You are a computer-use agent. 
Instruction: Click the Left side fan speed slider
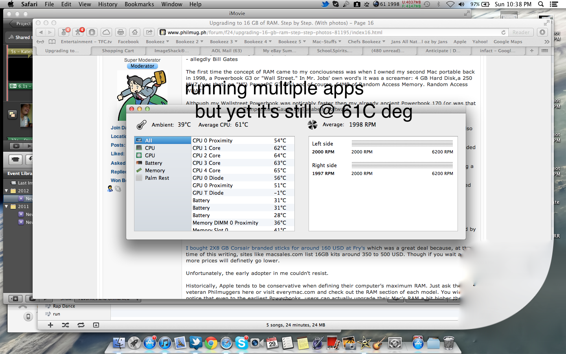402,144
